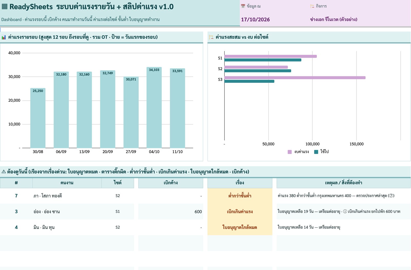This screenshot has width=411, height=270.
Task: Click the calendar icon next to ข้อมูล ณ
Action: click(243, 6)
